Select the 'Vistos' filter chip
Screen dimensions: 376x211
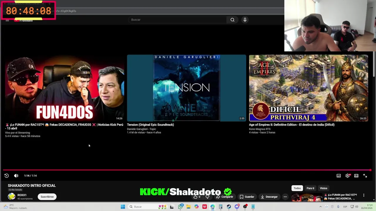323,188
